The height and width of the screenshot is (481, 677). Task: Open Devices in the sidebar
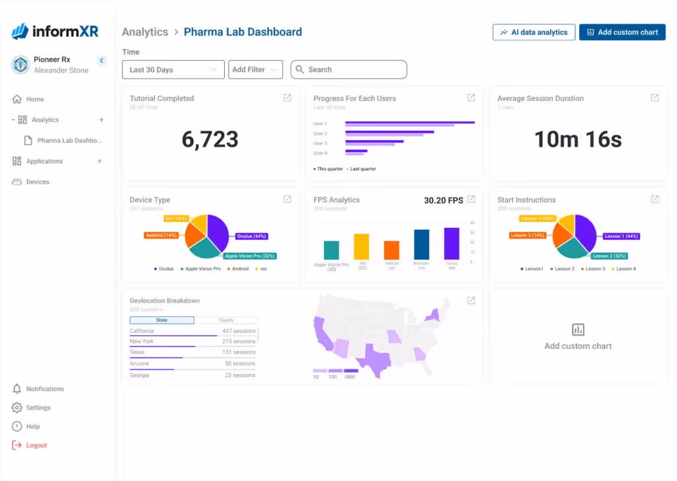[x=38, y=182]
